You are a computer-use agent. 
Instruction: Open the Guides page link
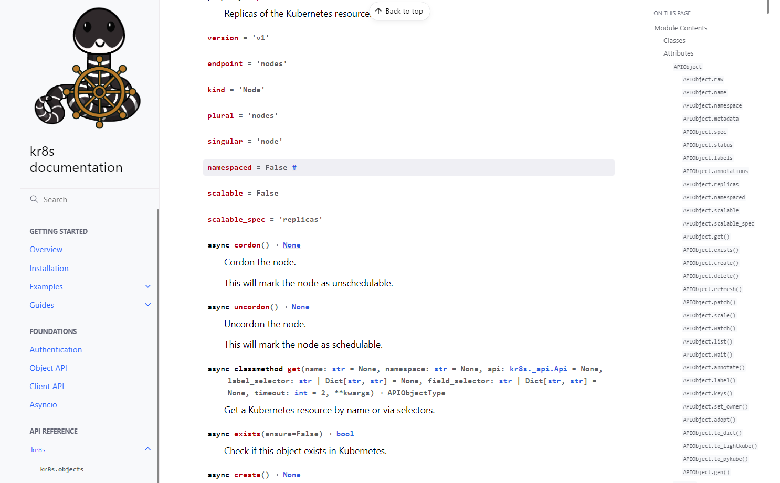(x=41, y=305)
